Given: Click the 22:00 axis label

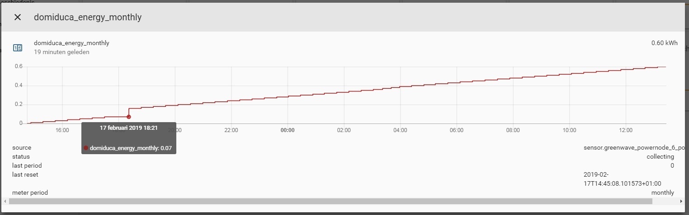Looking at the screenshot, I should [x=231, y=130].
